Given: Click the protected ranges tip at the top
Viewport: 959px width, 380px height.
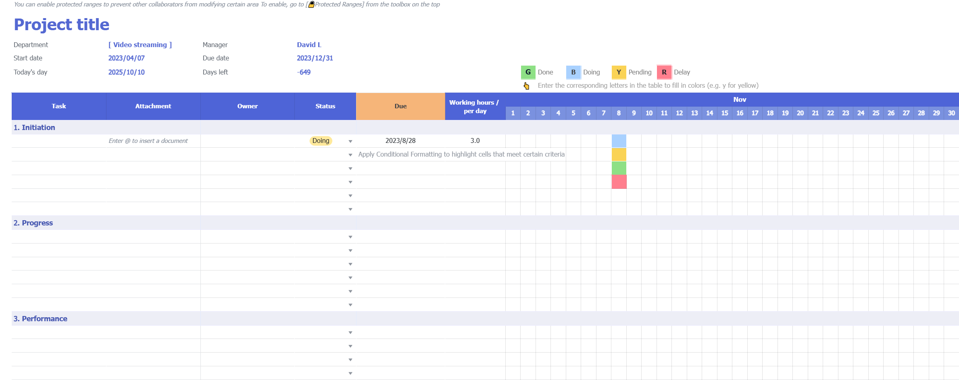Looking at the screenshot, I should 227,4.
